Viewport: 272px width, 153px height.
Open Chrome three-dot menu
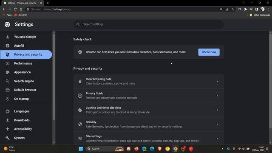pos(268,9)
